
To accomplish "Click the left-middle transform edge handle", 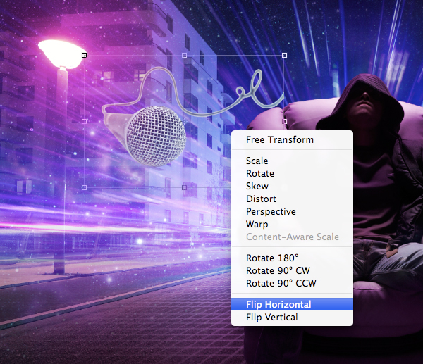I will (x=85, y=121).
